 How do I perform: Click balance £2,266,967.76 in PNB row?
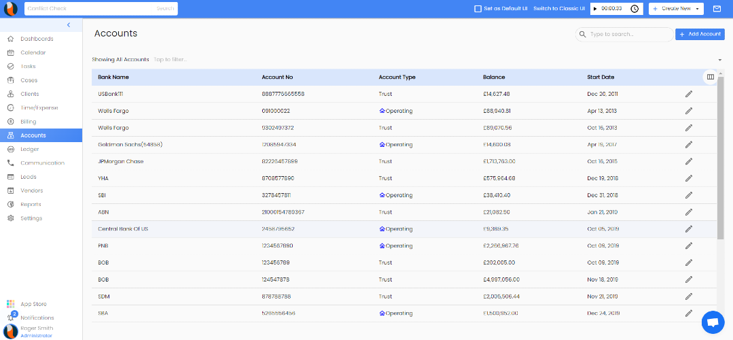point(501,245)
